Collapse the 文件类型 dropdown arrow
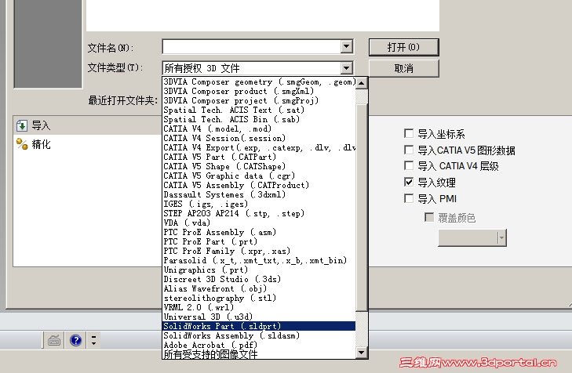Screen dimensions: 572x373 point(347,67)
